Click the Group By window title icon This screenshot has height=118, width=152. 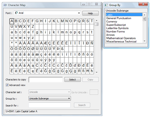click(x=106, y=5)
